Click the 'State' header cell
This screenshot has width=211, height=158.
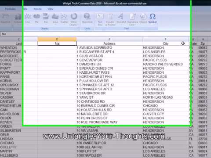tap(193, 43)
